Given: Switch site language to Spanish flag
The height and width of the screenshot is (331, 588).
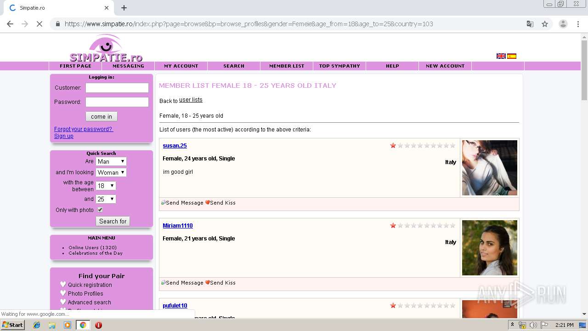Looking at the screenshot, I should click(x=512, y=56).
